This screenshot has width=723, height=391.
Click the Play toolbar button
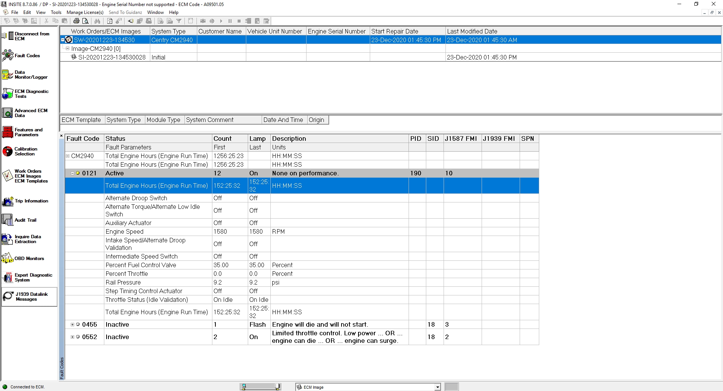[221, 21]
